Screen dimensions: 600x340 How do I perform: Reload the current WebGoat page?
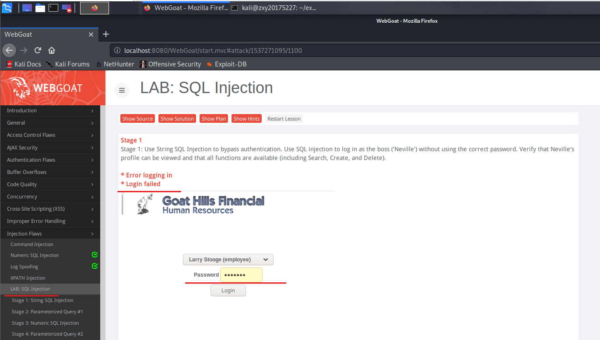tap(38, 50)
